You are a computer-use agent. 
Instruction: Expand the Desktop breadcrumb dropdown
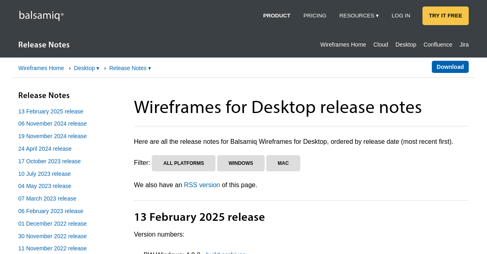tap(86, 68)
